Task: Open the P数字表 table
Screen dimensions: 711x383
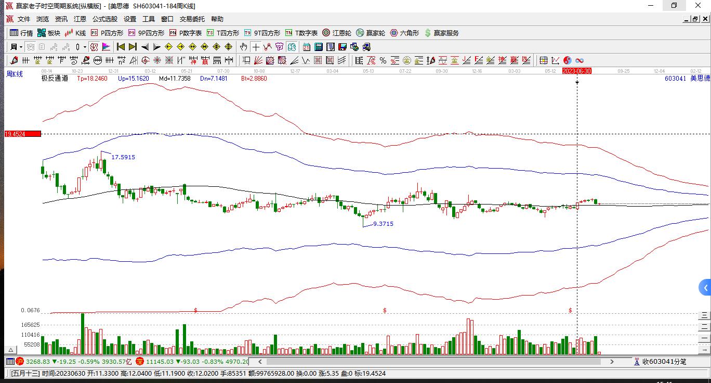Action: (186, 33)
